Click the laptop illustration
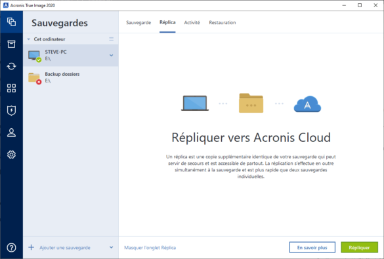Screen dimensions: 384x259 click(x=195, y=103)
